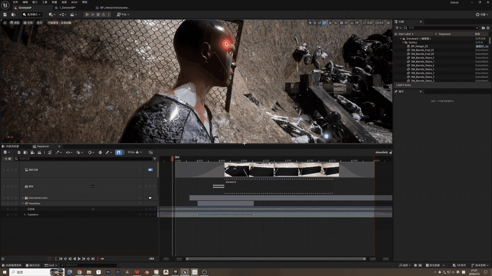Click Sequencer render movie clapper icon
The width and height of the screenshot is (492, 276).
point(39,152)
